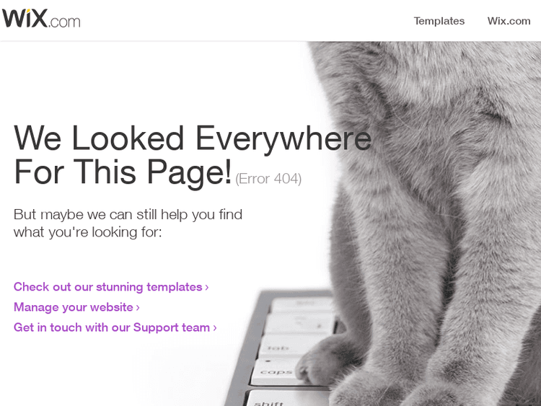Open the Templates navigation item

tap(439, 21)
